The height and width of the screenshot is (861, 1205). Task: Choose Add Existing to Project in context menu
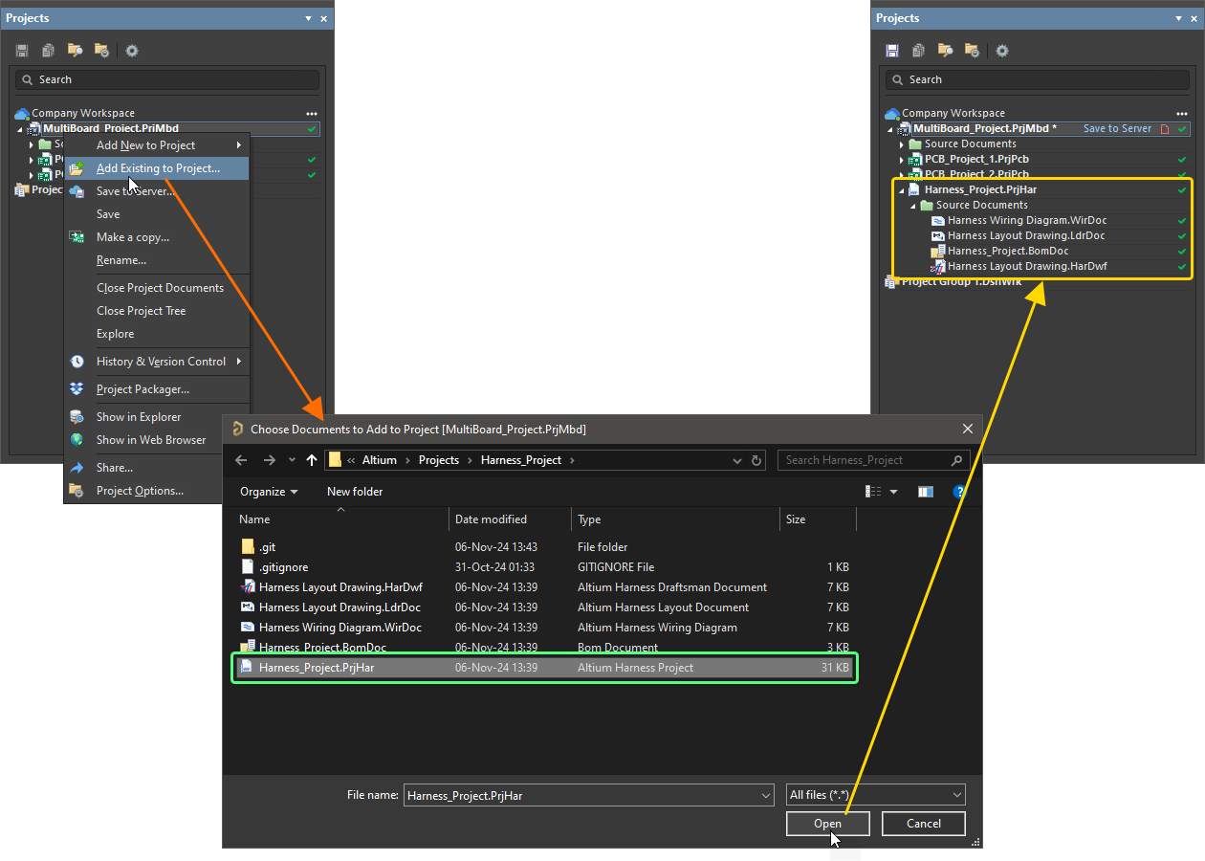157,168
